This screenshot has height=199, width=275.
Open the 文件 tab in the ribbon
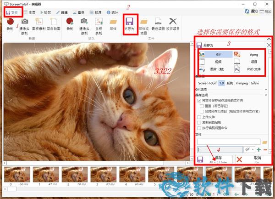12,12
